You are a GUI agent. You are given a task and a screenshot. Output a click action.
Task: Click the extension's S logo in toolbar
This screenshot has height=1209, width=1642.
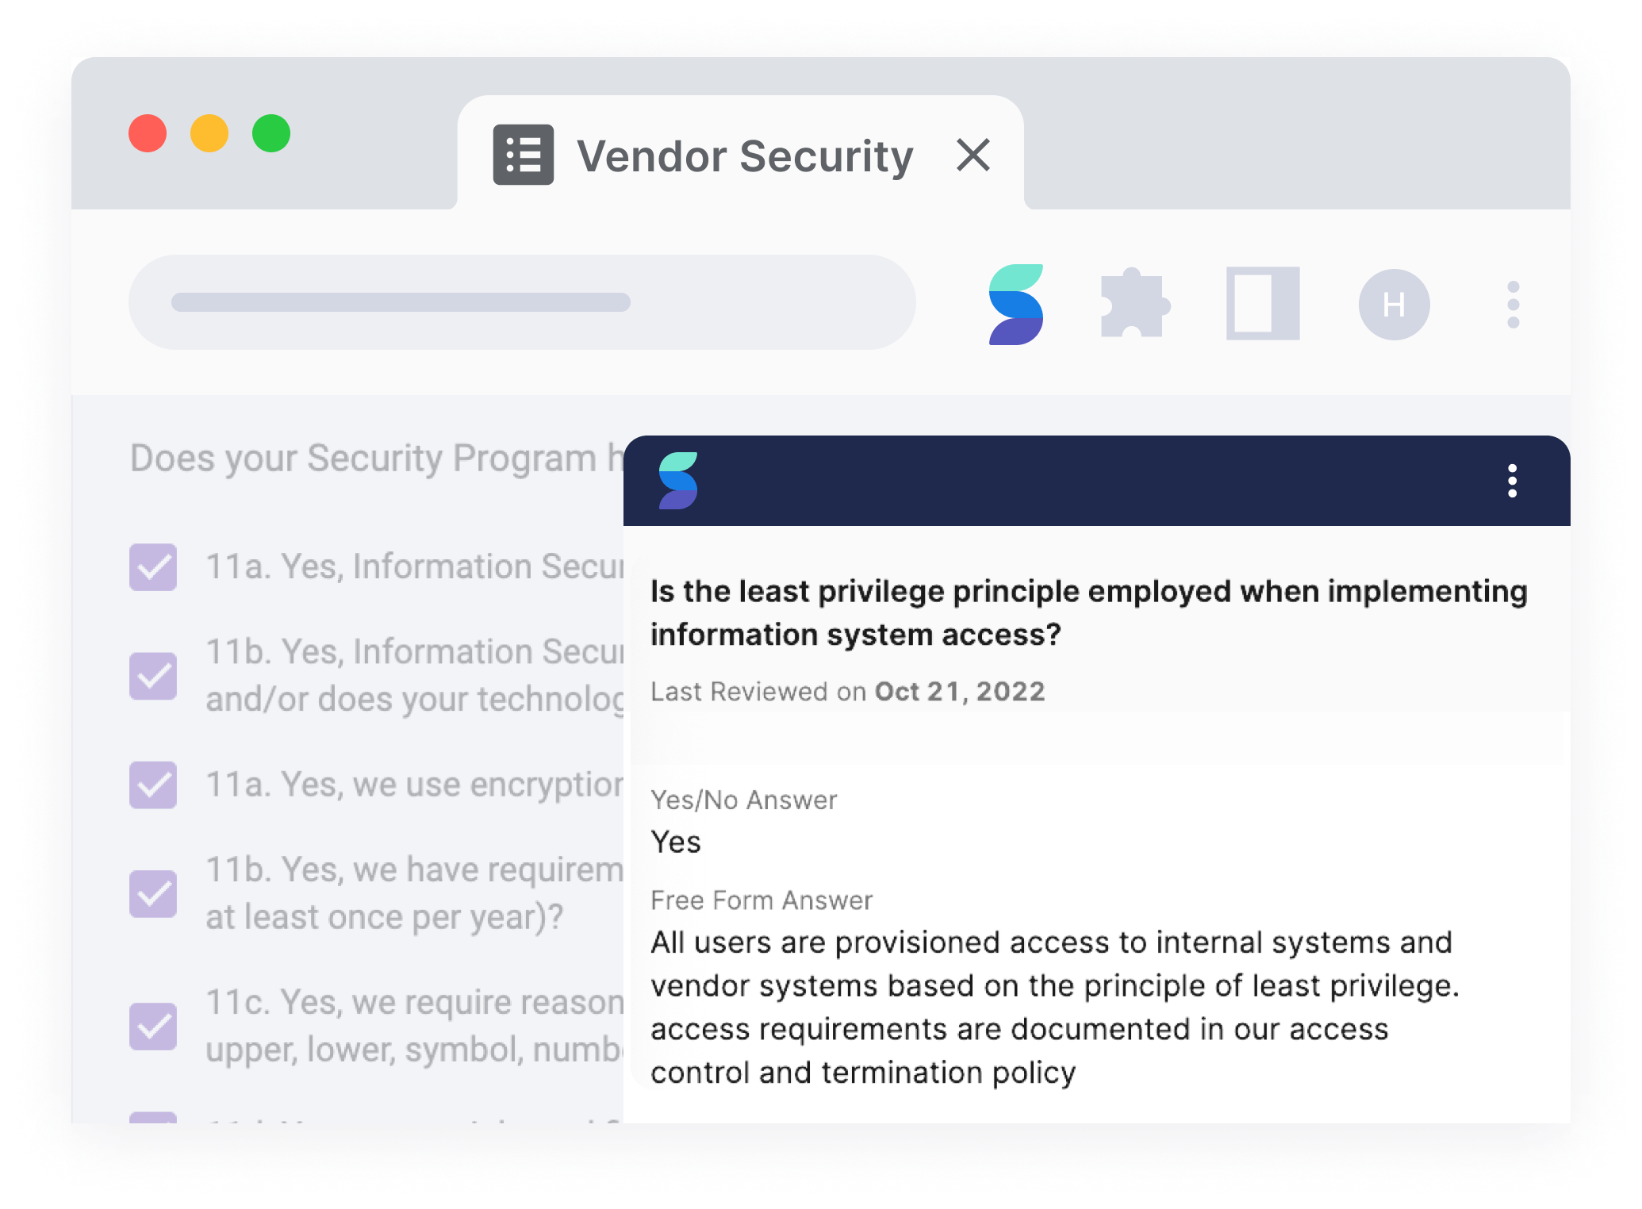(x=1015, y=305)
